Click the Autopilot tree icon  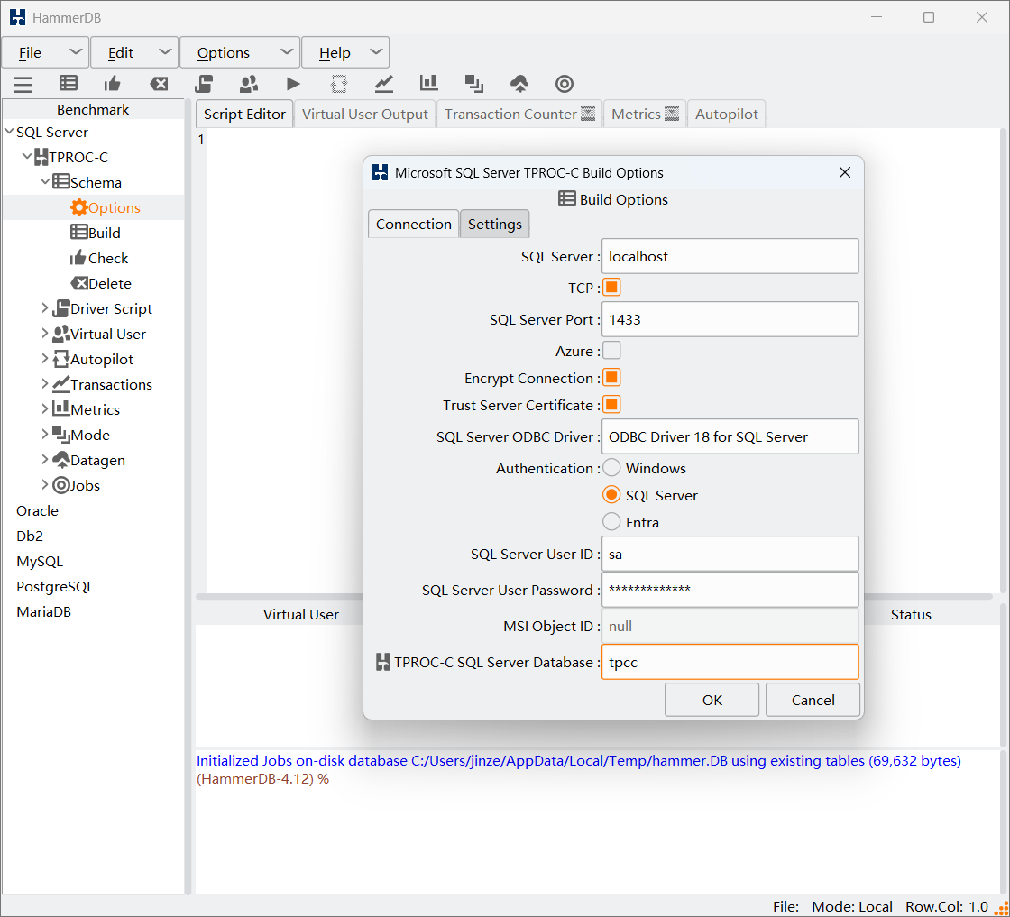pyautogui.click(x=61, y=360)
